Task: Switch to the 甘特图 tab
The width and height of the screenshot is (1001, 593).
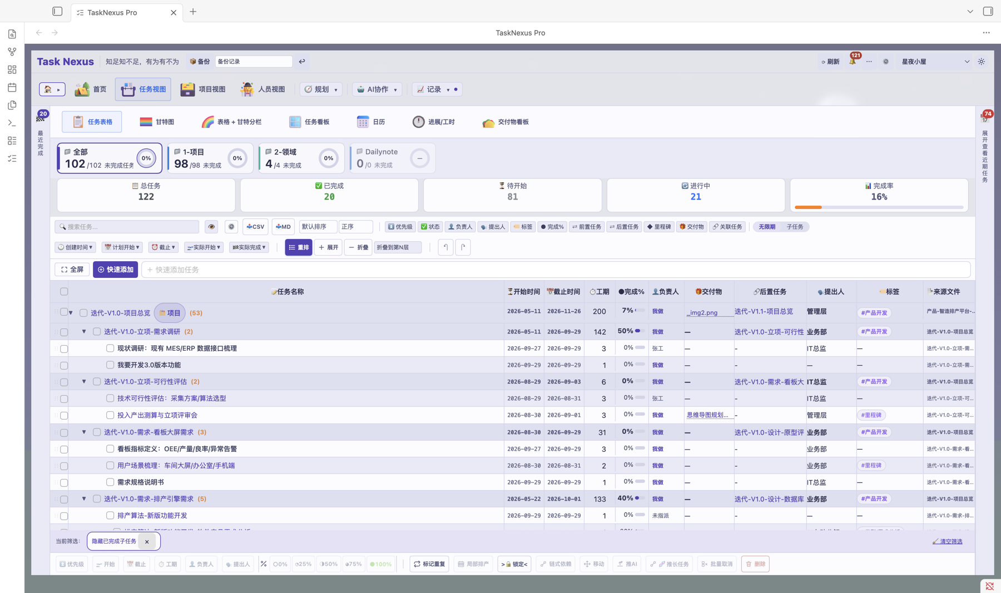Action: 157,122
